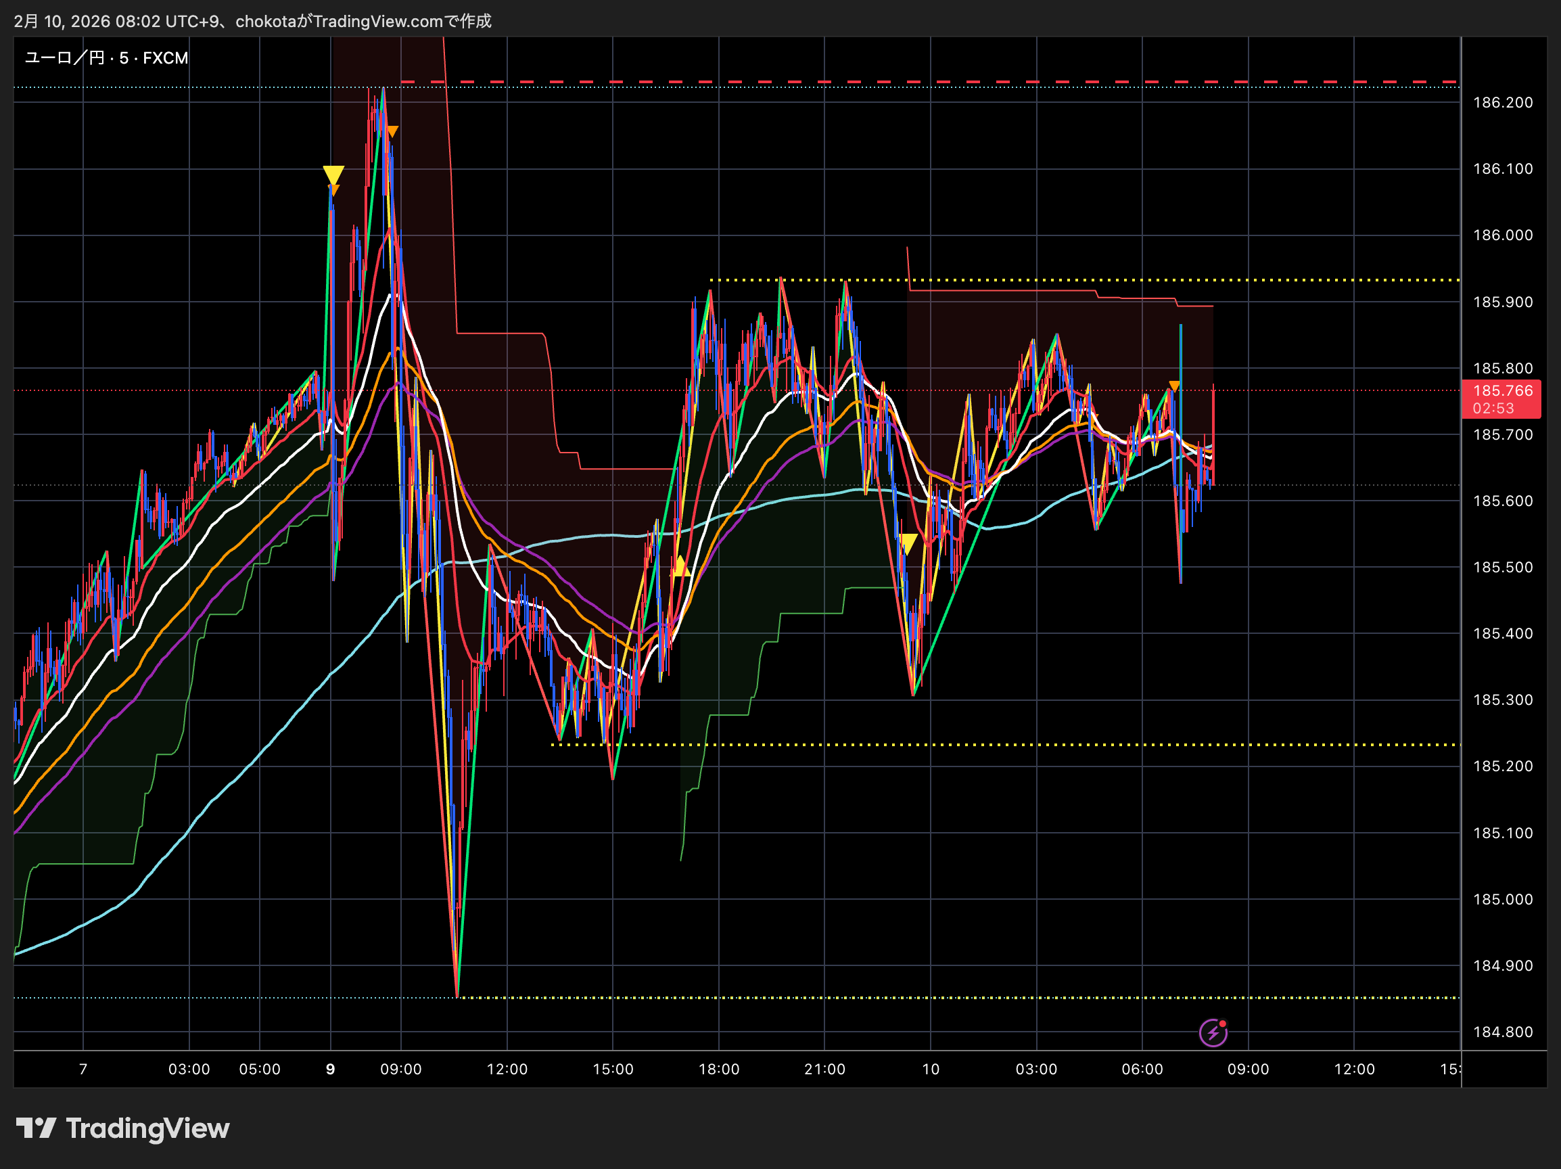
Task: Select the bold date label 9 on the time axis
Action: (x=330, y=1069)
